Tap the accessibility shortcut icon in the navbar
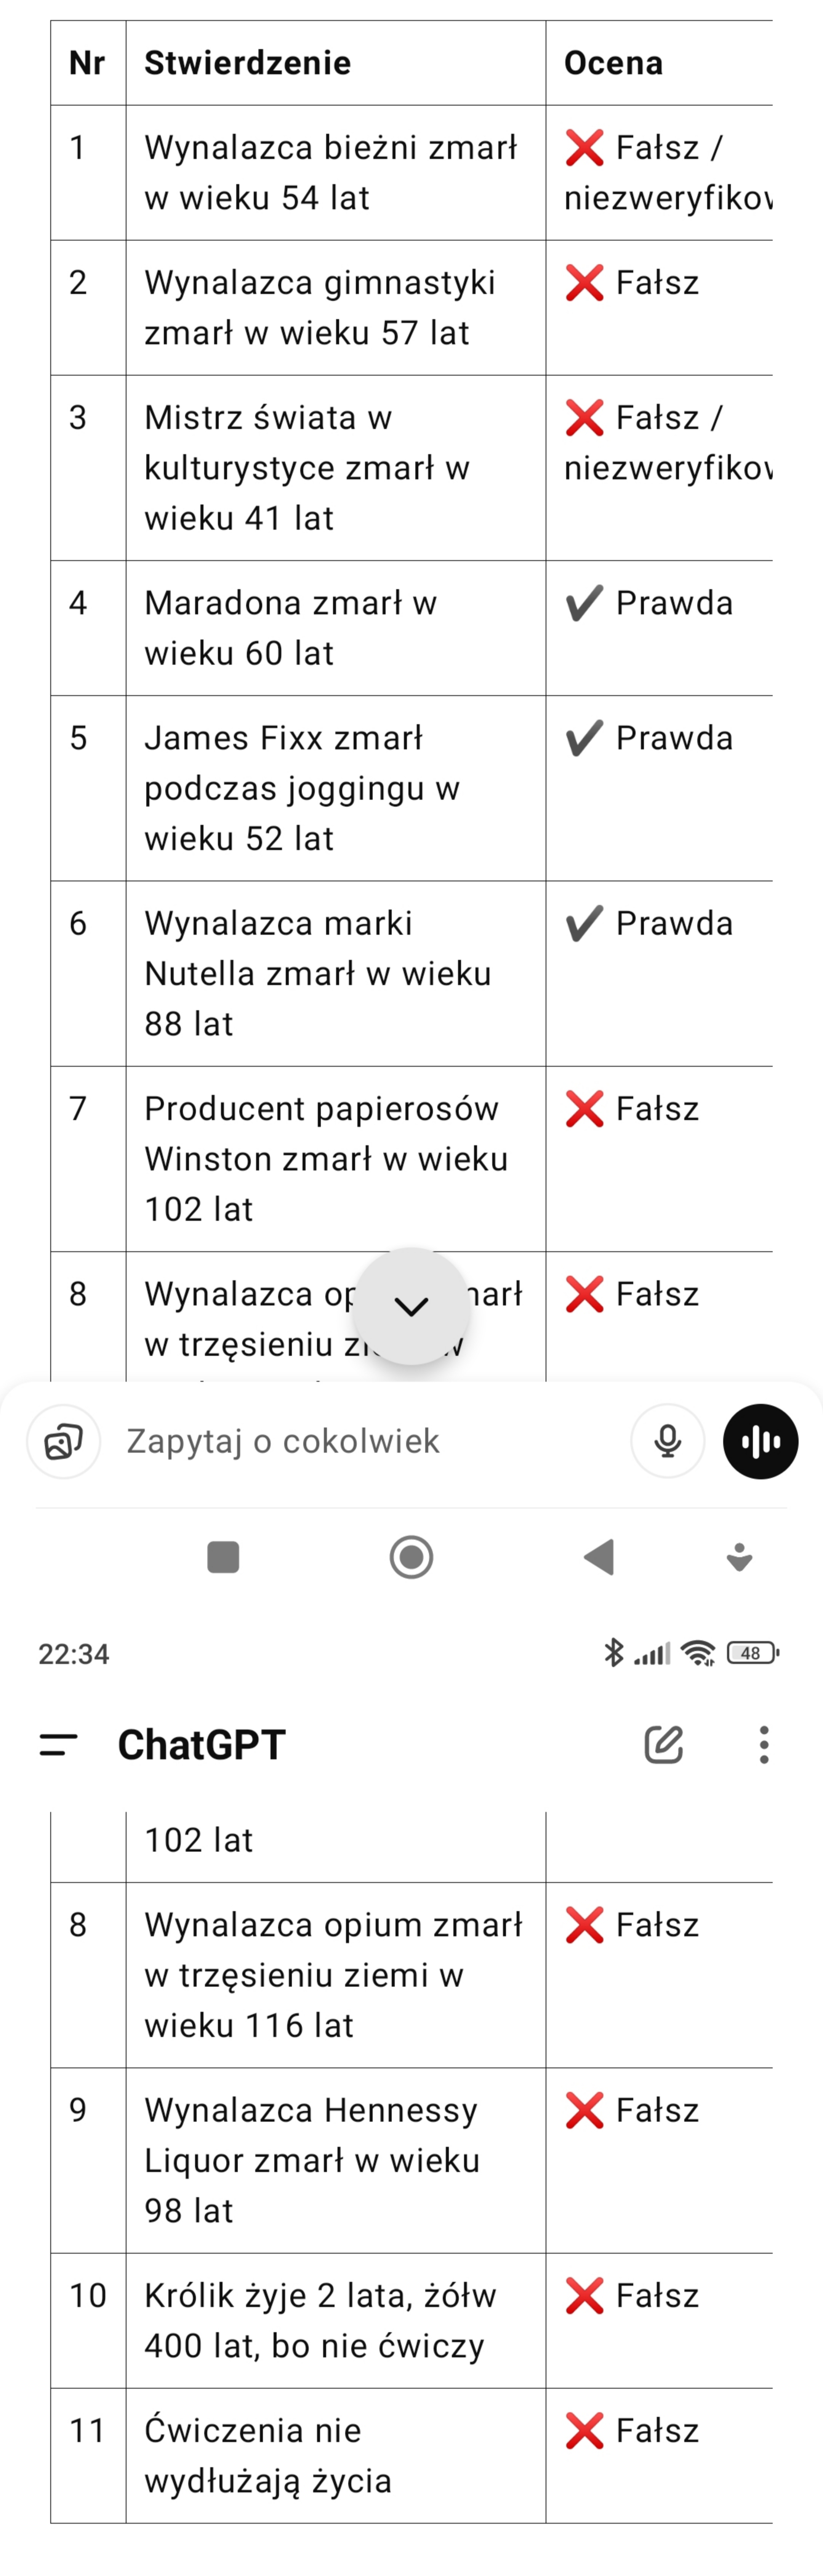The width and height of the screenshot is (823, 2576). (739, 1557)
